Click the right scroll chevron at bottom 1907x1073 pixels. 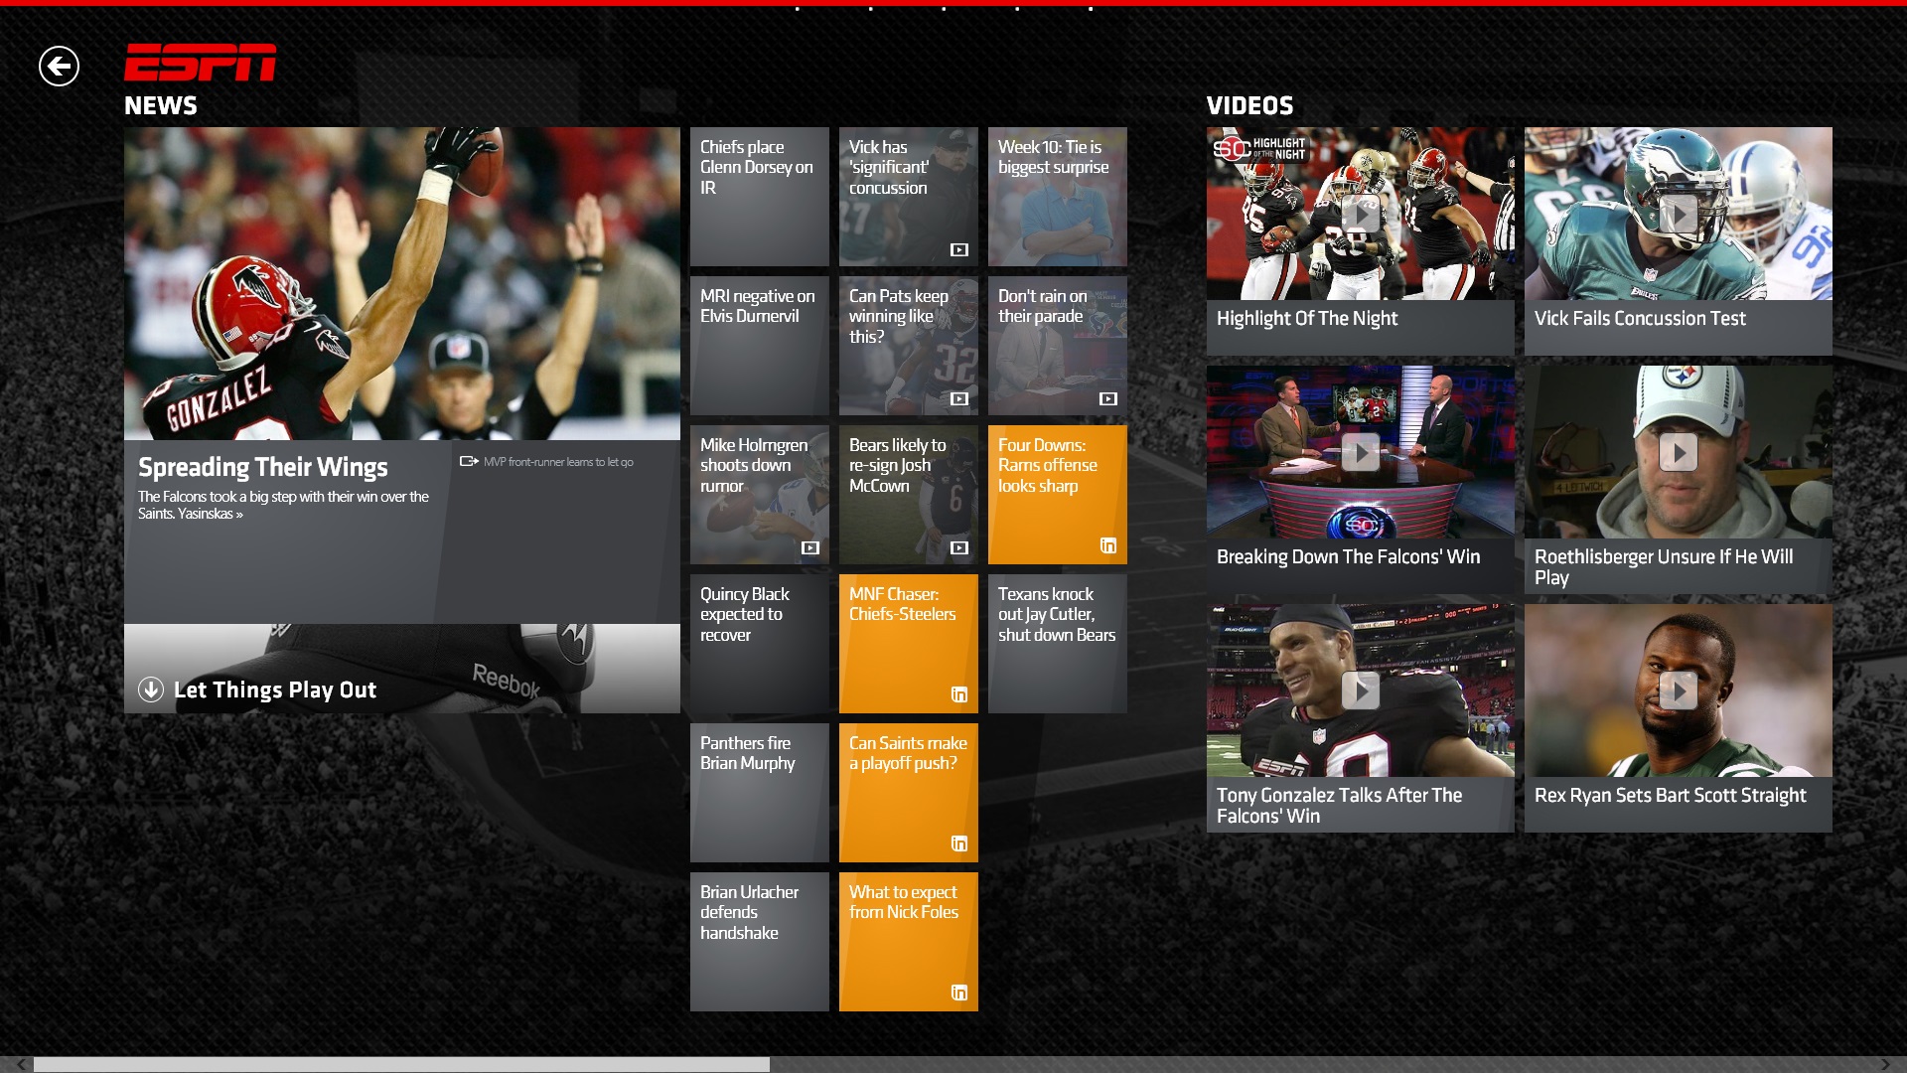click(1886, 1063)
